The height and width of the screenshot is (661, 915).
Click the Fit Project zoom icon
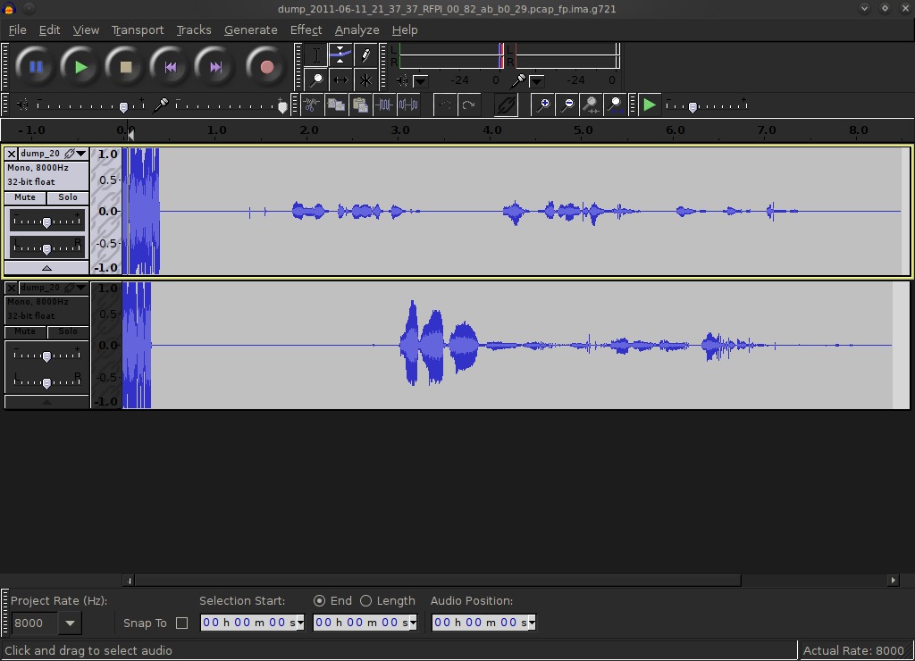[615, 105]
